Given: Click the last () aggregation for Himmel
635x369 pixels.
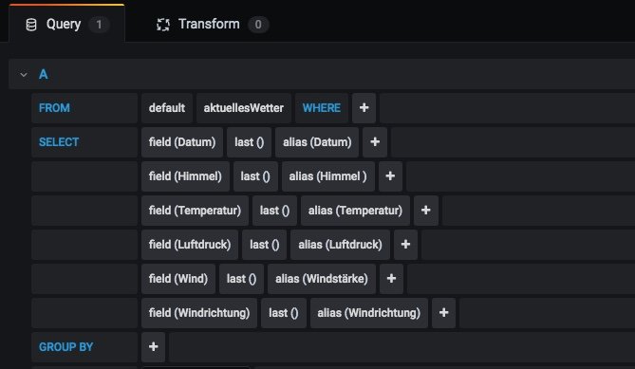Looking at the screenshot, I should 255,176.
